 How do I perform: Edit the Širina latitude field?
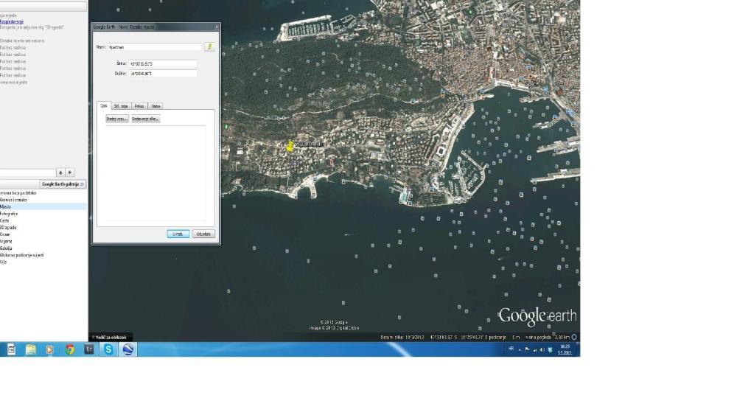pyautogui.click(x=163, y=63)
